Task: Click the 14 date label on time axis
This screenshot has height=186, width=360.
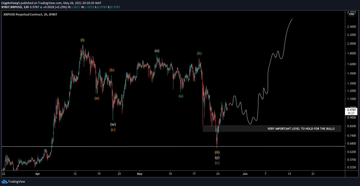Action: (289, 173)
